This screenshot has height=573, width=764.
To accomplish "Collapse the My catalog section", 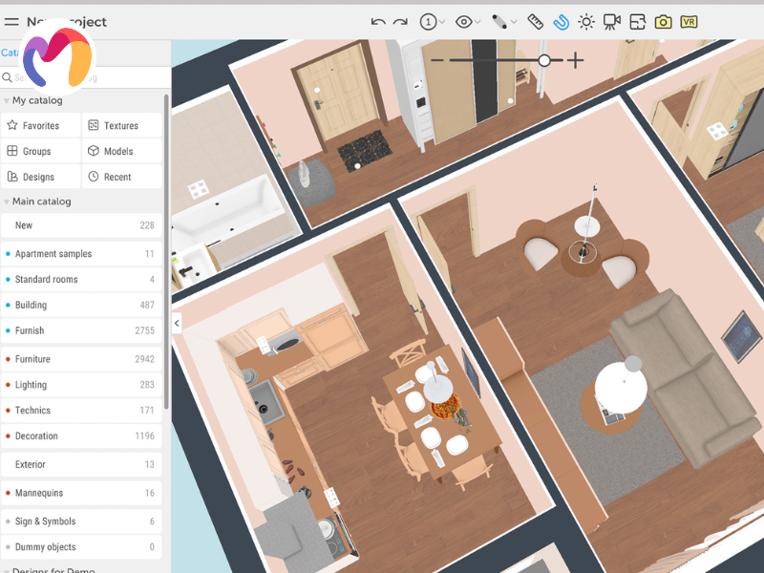I will click(x=8, y=100).
